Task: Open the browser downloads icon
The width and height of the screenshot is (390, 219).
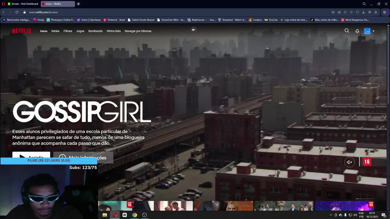Action: click(363, 12)
